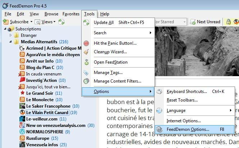Select Jusqu'ici, tout va bien feed
Viewport: 239px width, 148px height.
click(x=48, y=87)
